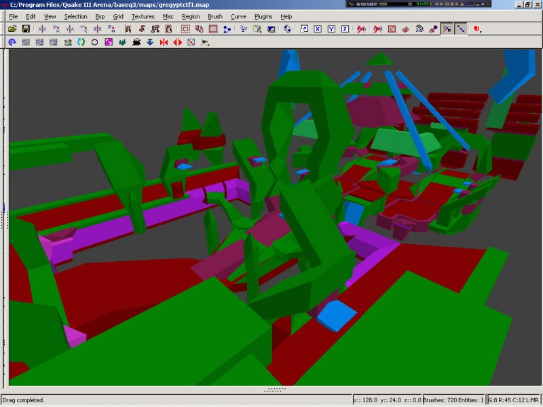Click the Winamp title bar track time display
The image size is (543, 407).
click(422, 4)
